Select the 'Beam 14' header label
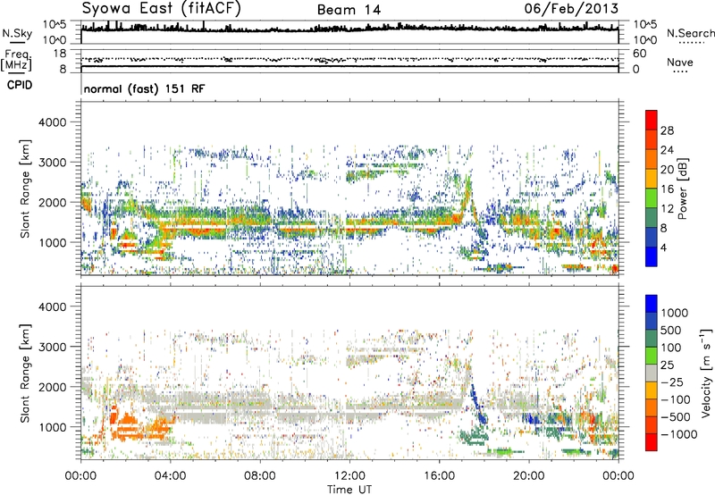The width and height of the screenshot is (715, 495). pos(349,10)
